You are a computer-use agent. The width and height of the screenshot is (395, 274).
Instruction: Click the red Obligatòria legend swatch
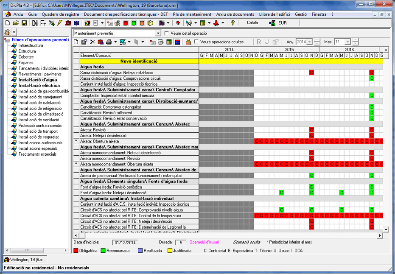coord(76,251)
